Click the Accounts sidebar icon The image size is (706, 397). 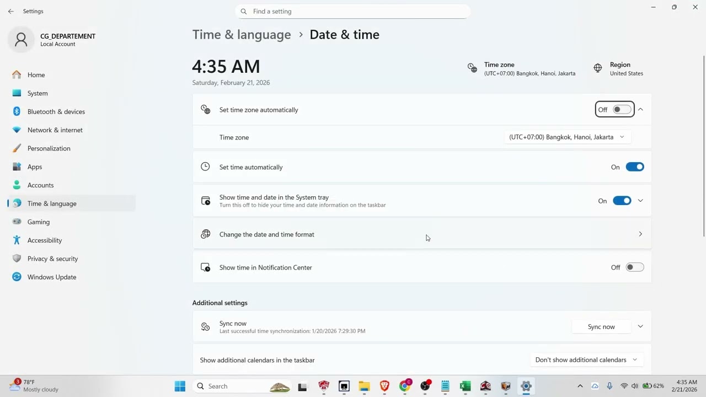(17, 185)
